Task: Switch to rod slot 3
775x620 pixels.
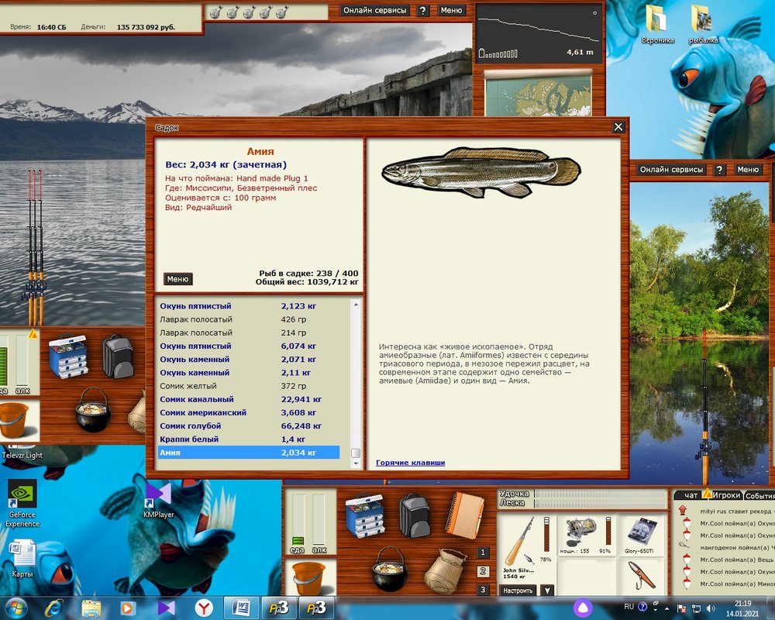Action: [x=483, y=590]
